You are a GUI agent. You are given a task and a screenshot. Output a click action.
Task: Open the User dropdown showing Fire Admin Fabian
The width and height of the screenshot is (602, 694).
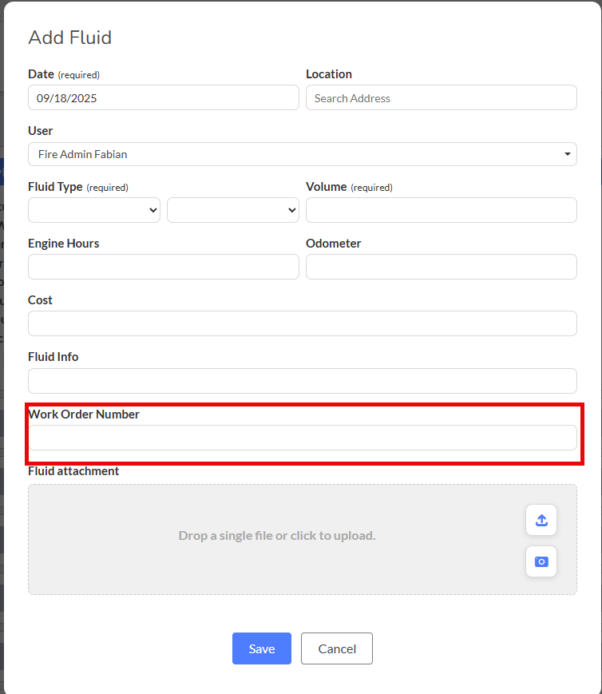tap(302, 154)
